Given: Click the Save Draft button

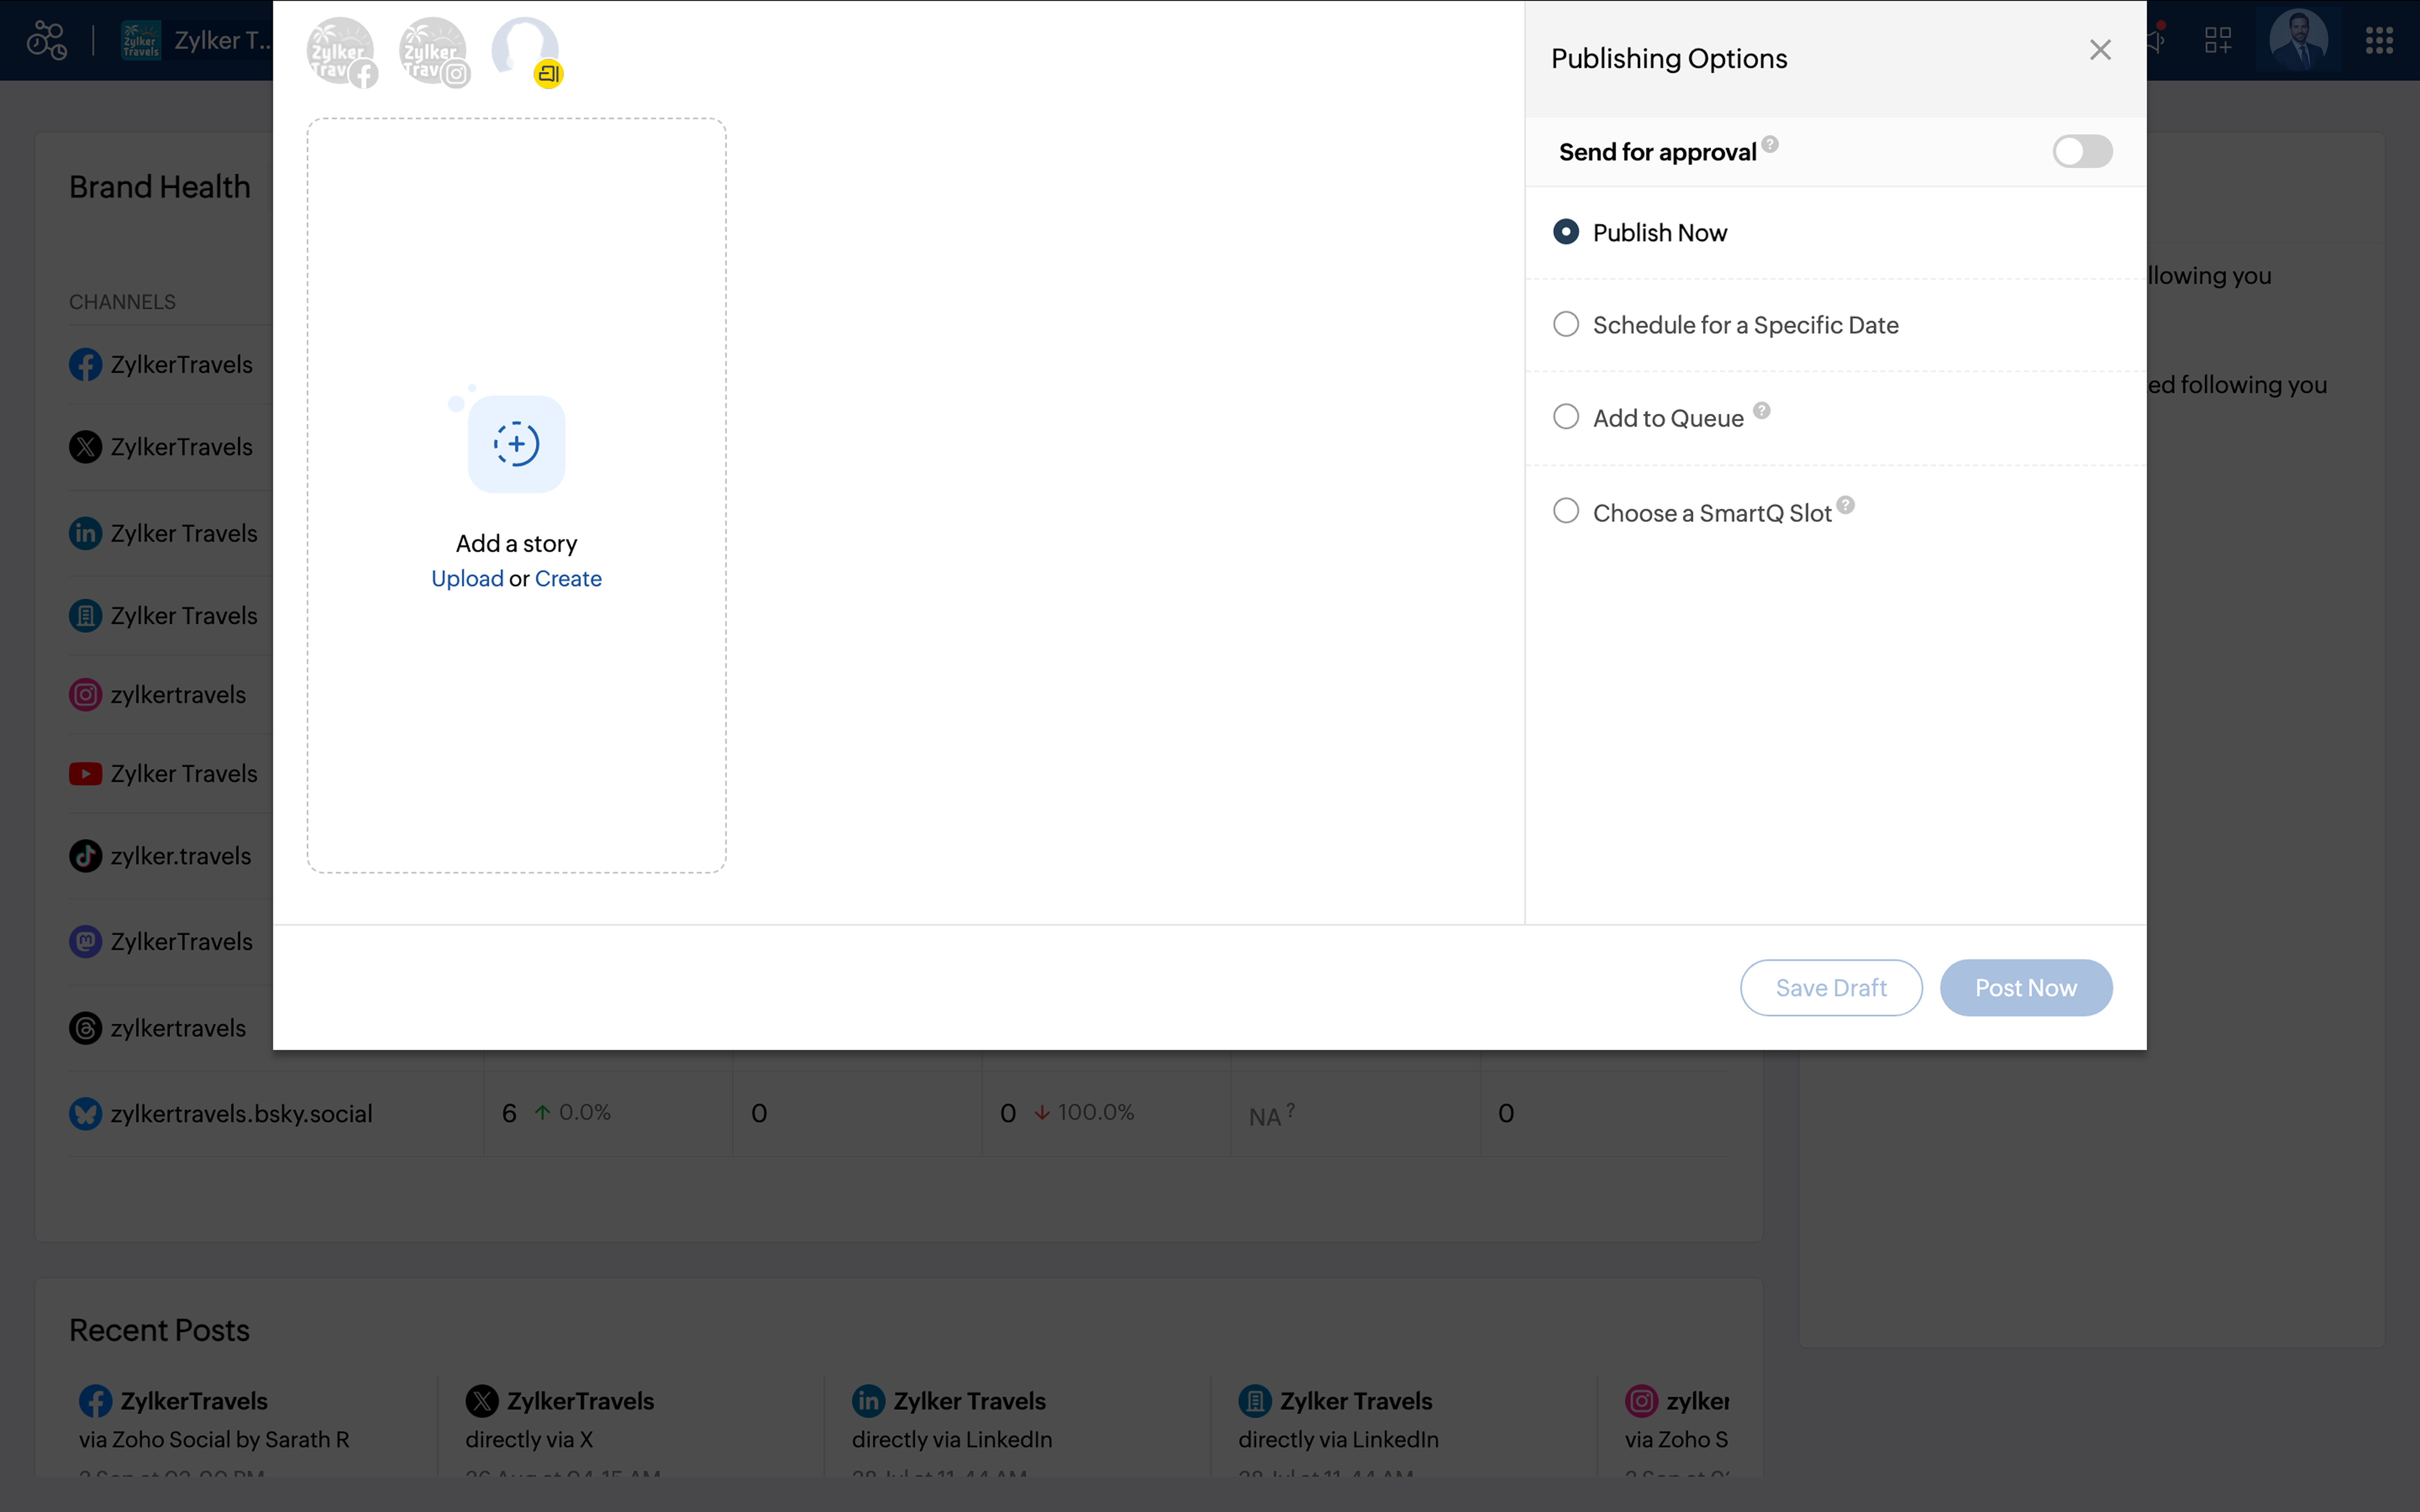Looking at the screenshot, I should tap(1830, 987).
